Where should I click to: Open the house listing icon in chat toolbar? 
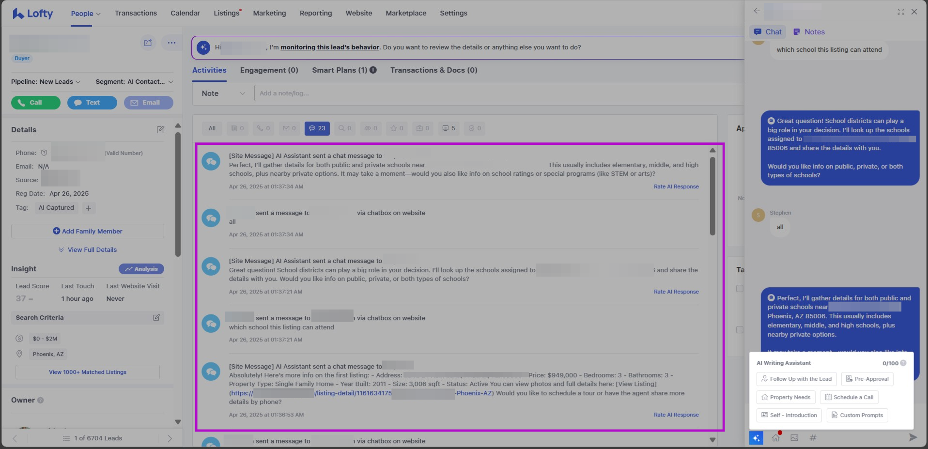pos(776,438)
